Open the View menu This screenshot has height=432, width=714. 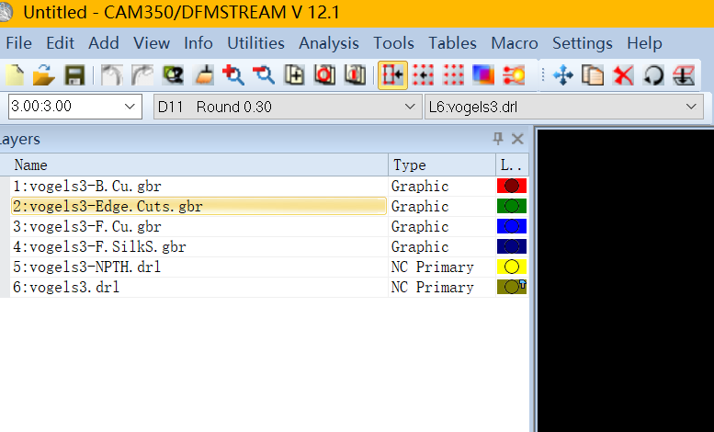pos(152,43)
